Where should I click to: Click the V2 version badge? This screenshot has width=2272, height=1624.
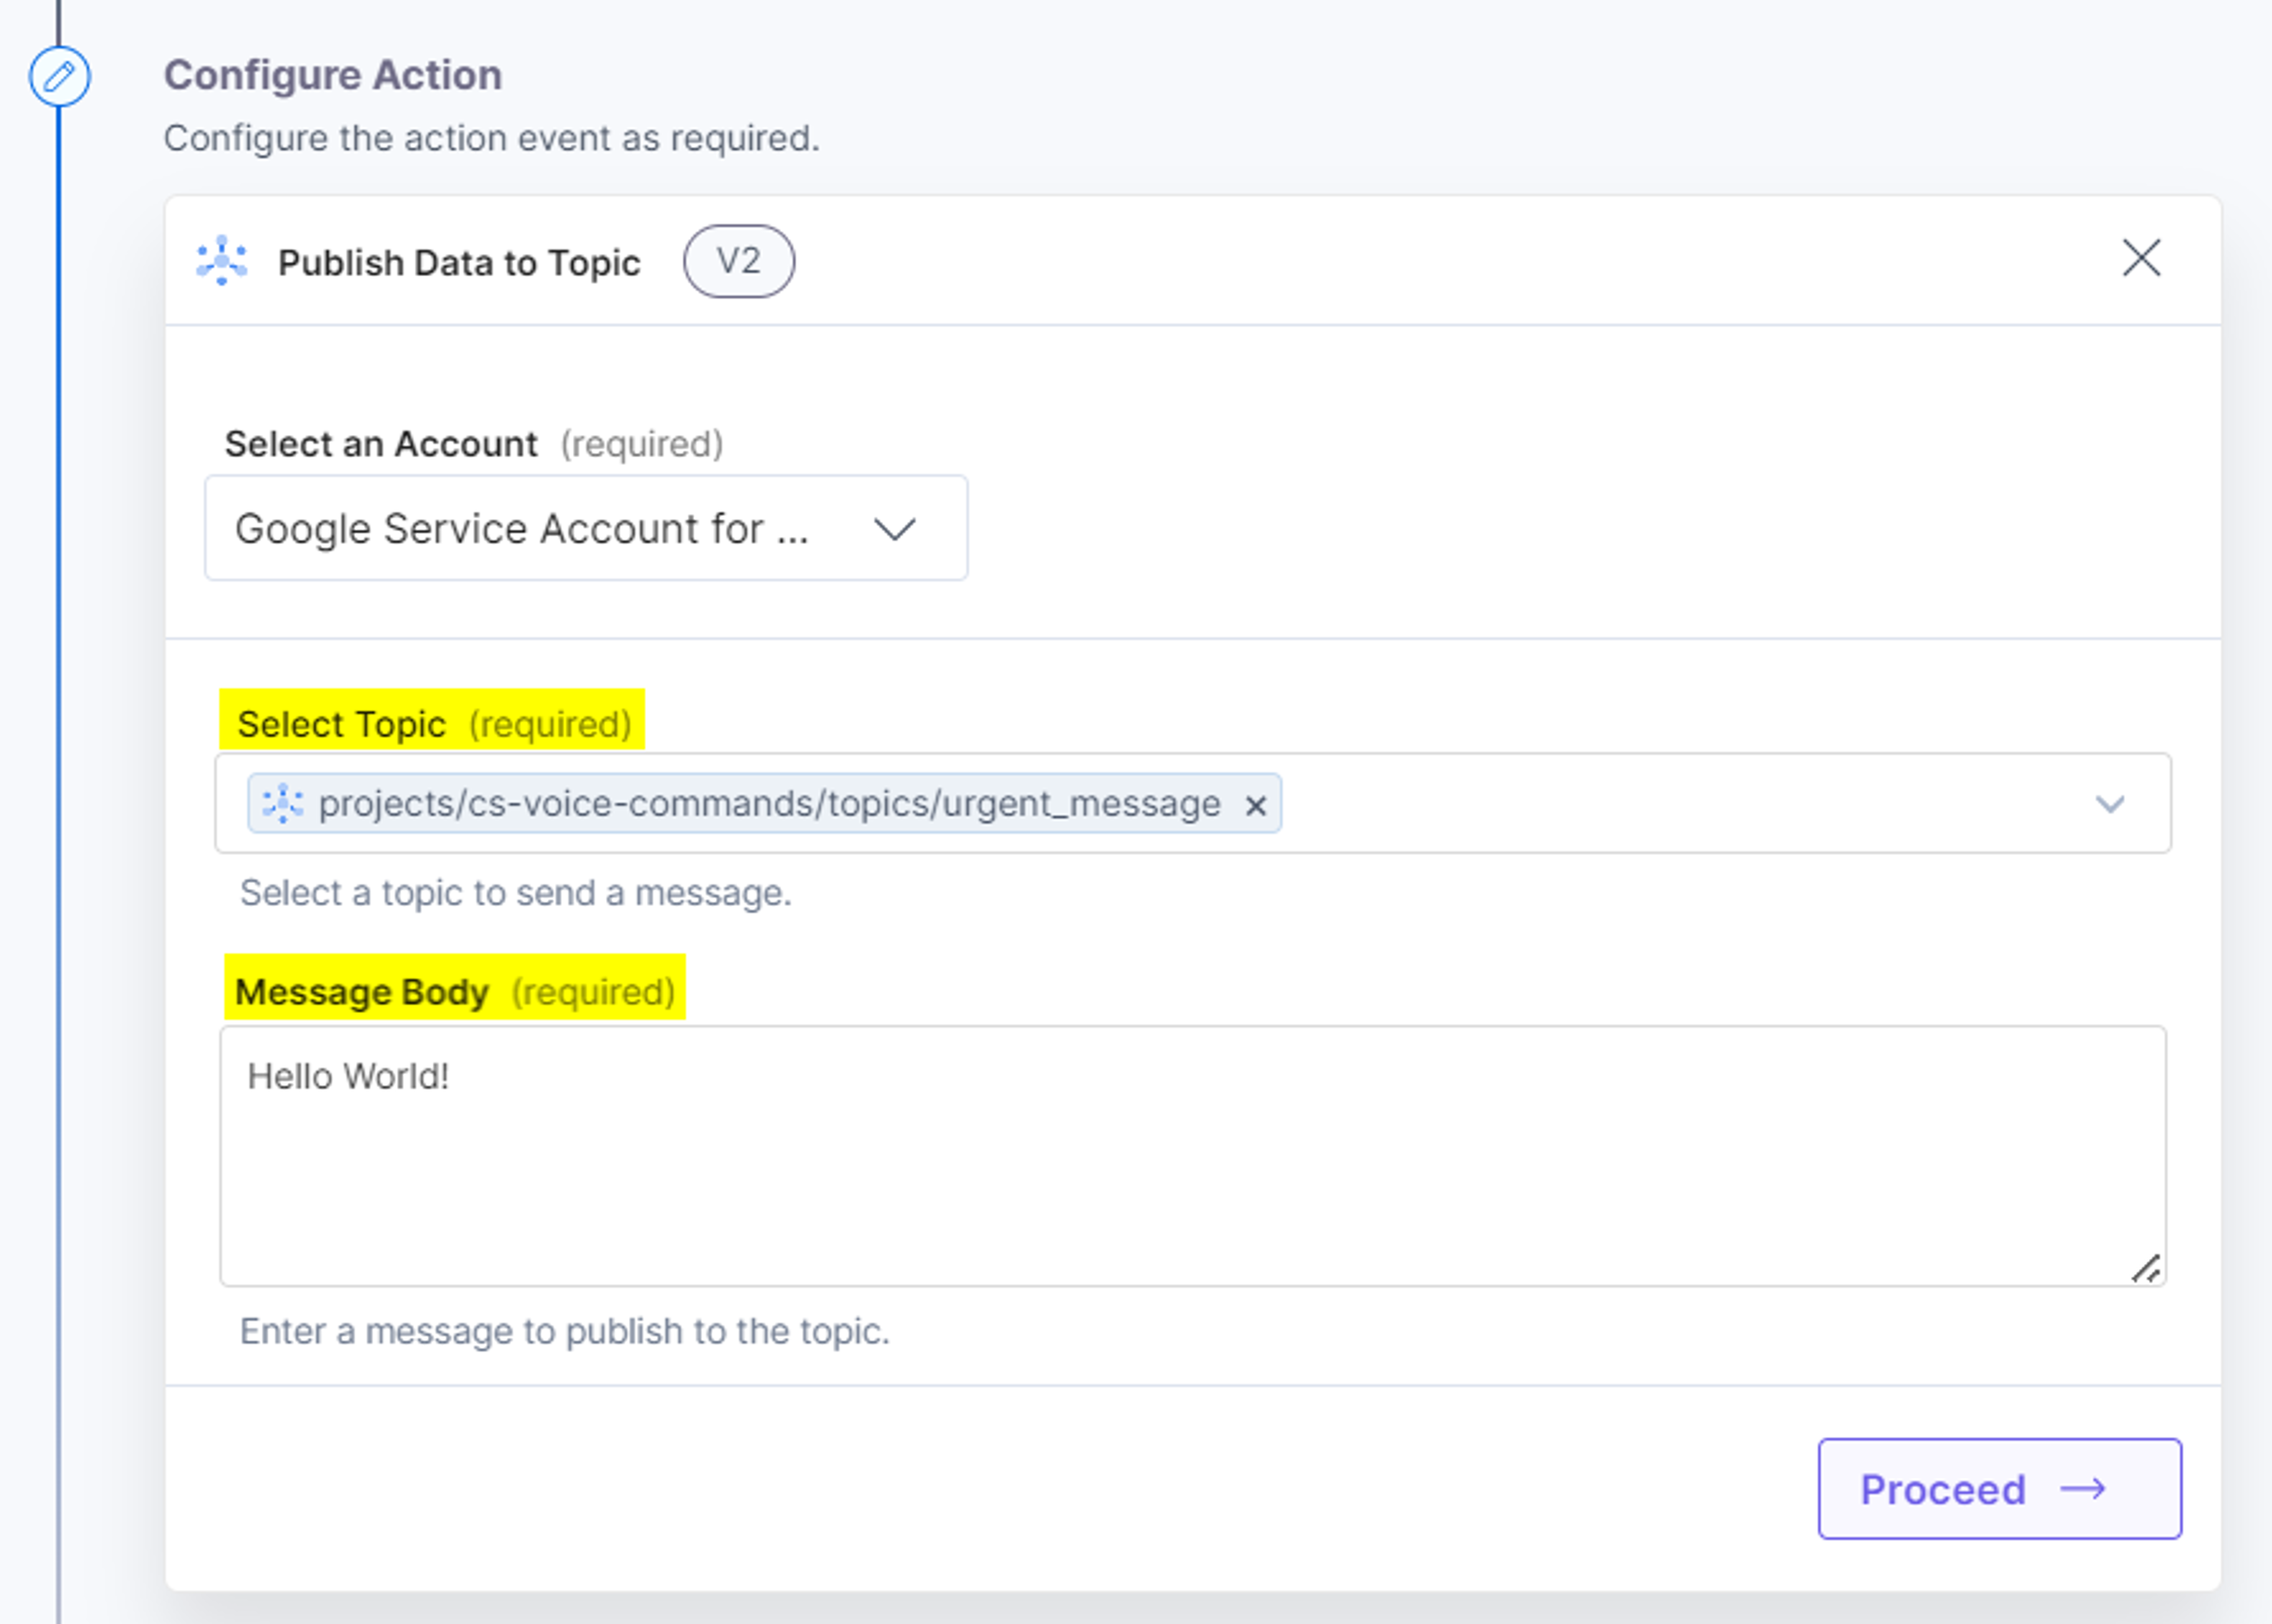coord(739,261)
